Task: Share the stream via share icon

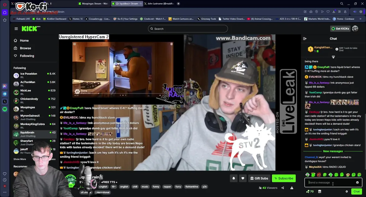Action: [x=283, y=188]
